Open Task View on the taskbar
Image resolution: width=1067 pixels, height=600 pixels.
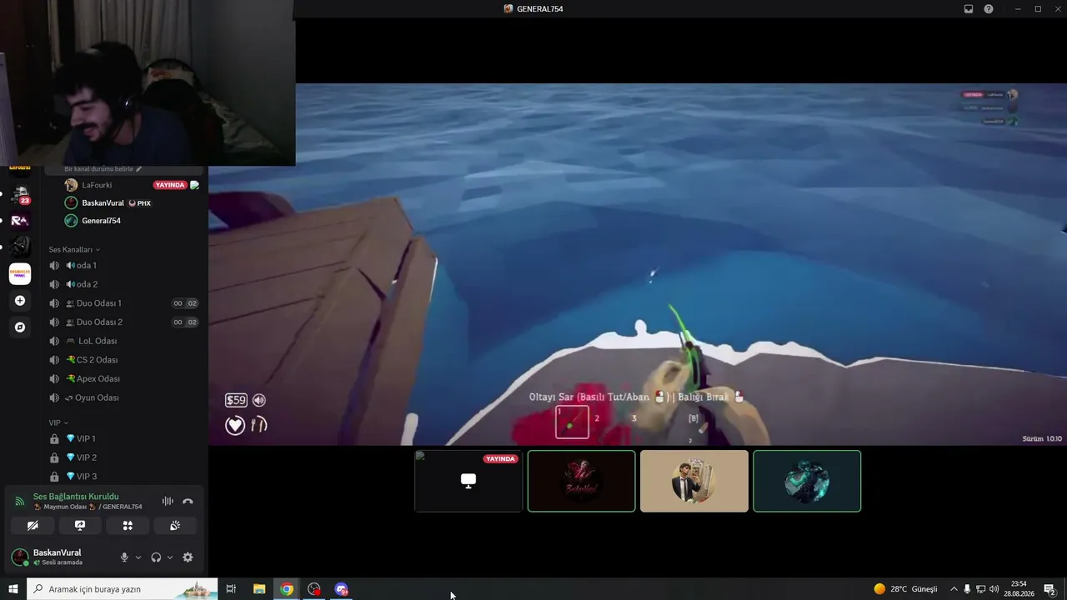click(x=231, y=589)
